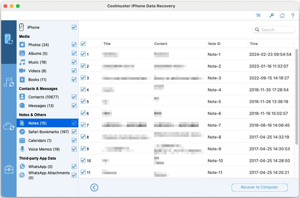
Task: Select Safari Bookmarks (197) in sidebar
Action: point(48,131)
